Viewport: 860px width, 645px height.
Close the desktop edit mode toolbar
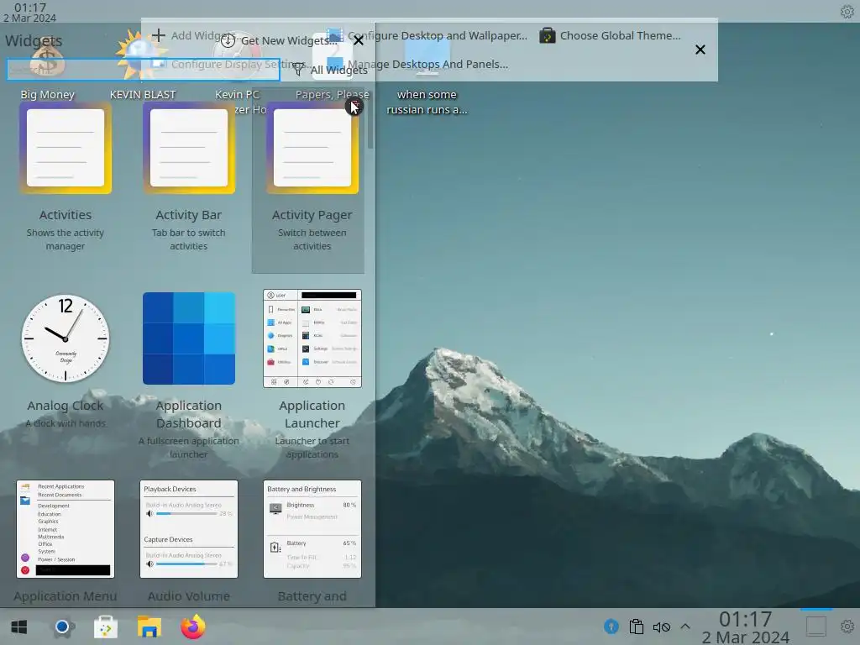700,50
